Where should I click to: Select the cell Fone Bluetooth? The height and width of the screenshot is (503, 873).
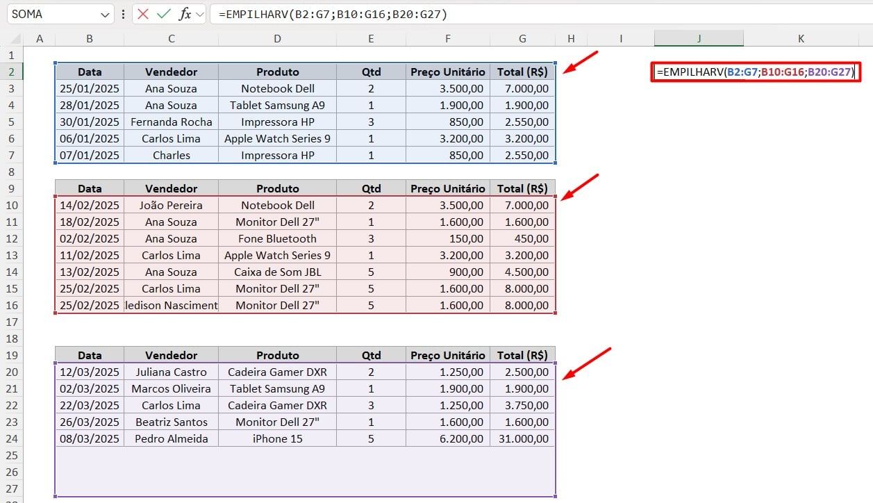pyautogui.click(x=277, y=238)
